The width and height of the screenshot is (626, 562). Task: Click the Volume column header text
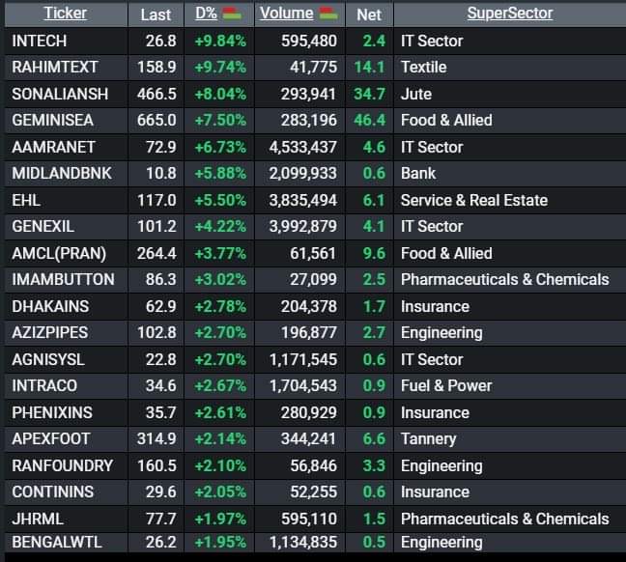point(287,14)
